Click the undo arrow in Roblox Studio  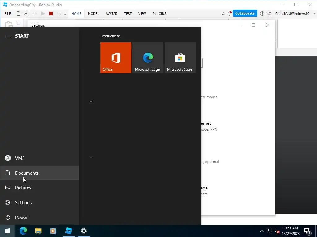[x=59, y=14]
